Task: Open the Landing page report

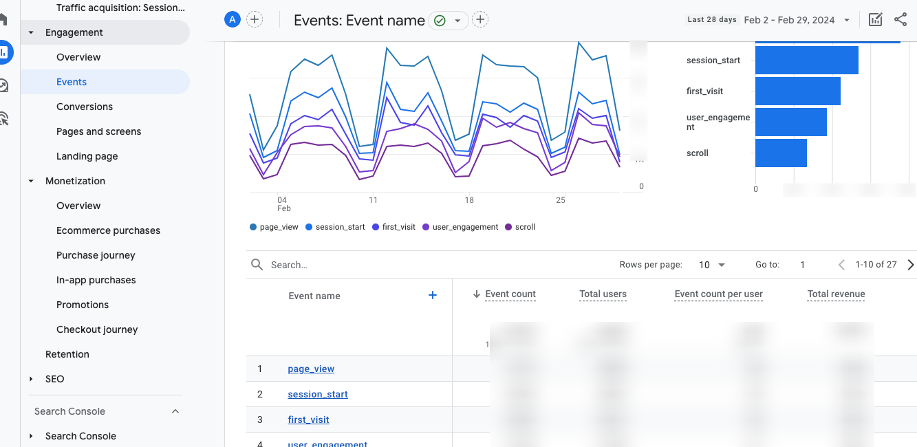Action: (87, 156)
